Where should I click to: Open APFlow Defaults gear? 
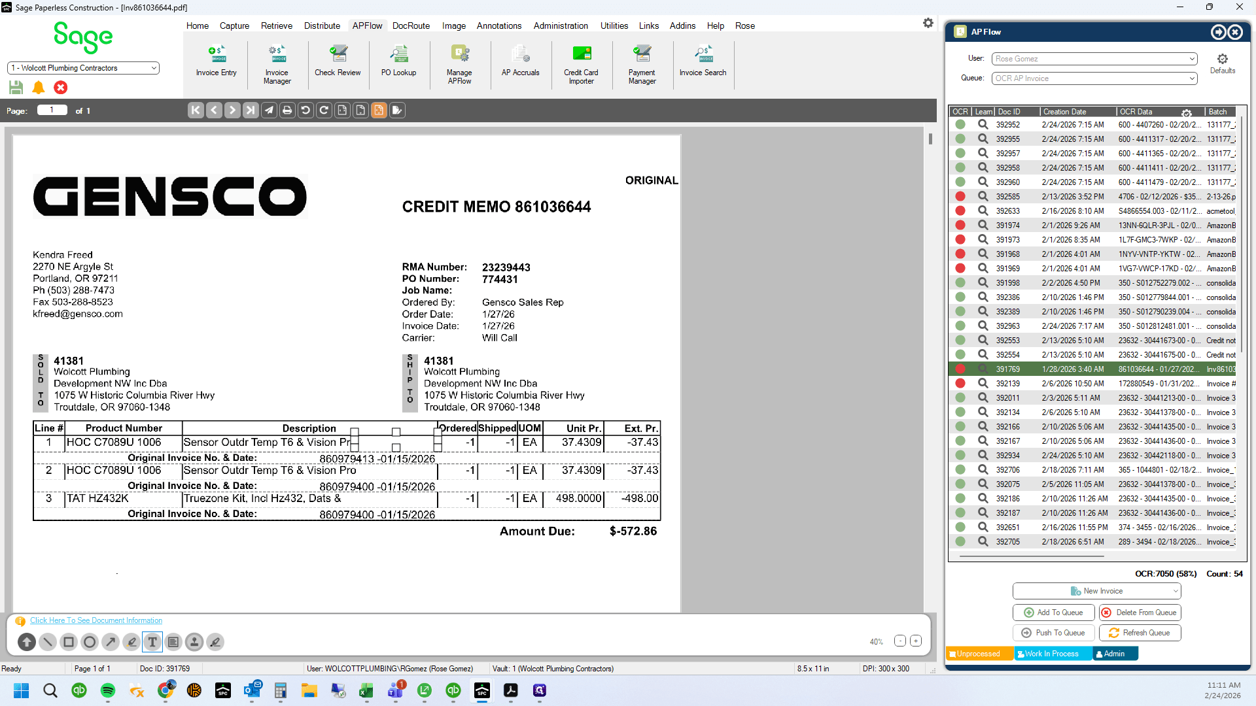tap(1223, 63)
